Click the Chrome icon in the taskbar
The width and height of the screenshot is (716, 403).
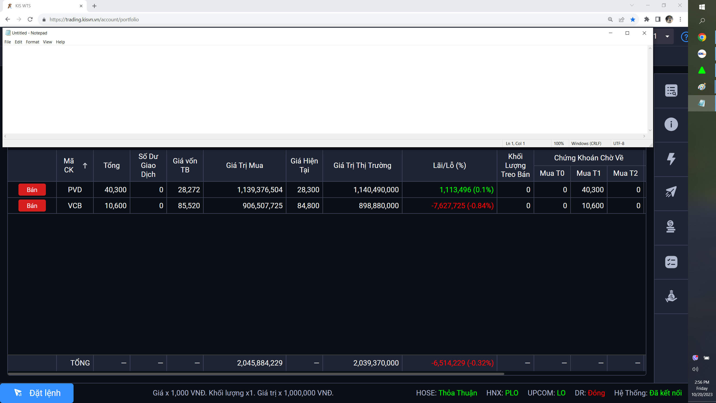[702, 37]
